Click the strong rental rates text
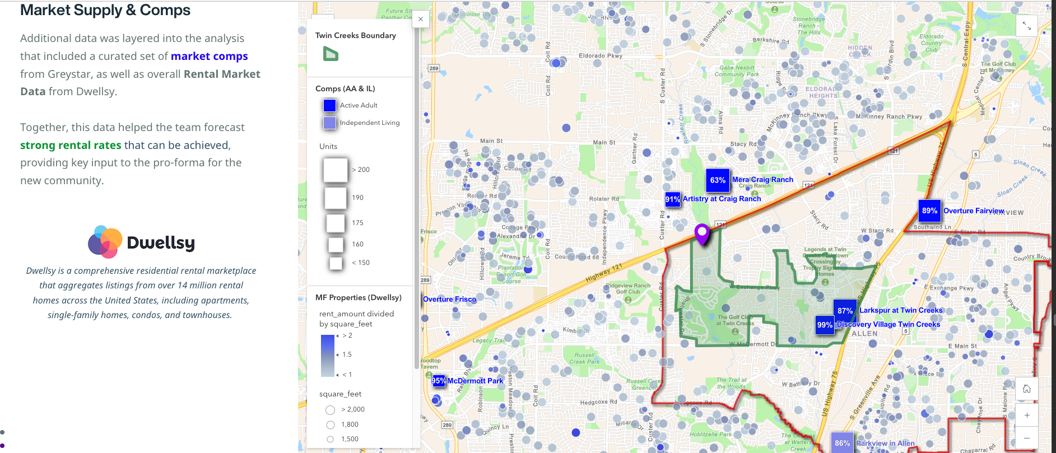Screen dimensions: 1056x453 [x=71, y=145]
